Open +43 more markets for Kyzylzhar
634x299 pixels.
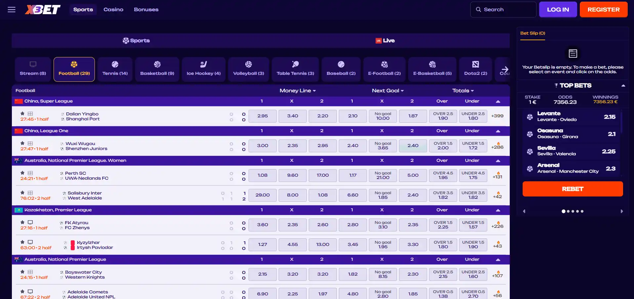click(x=497, y=245)
